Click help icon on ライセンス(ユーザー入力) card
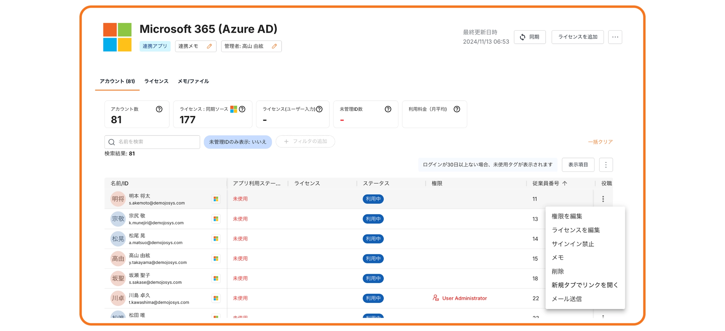Screen dimensions: 725x331 coord(319,109)
